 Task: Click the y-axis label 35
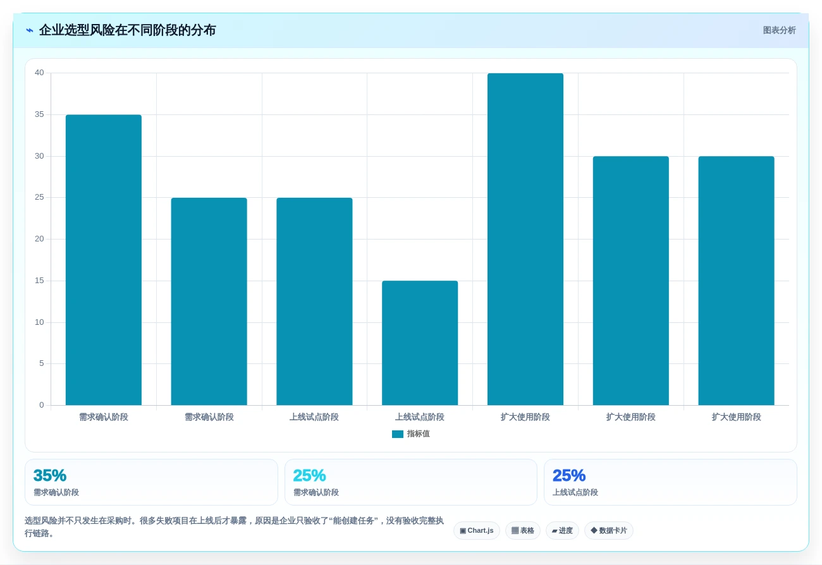[39, 114]
